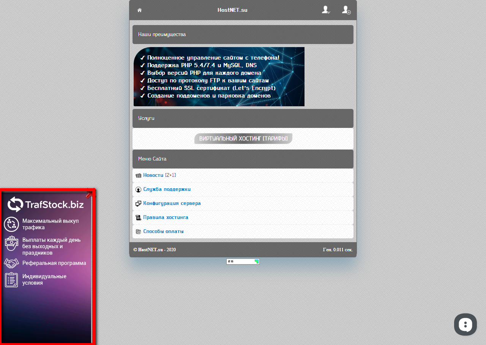Open Служба поддержки link
Screen dimensions: 486x345
tap(167, 189)
